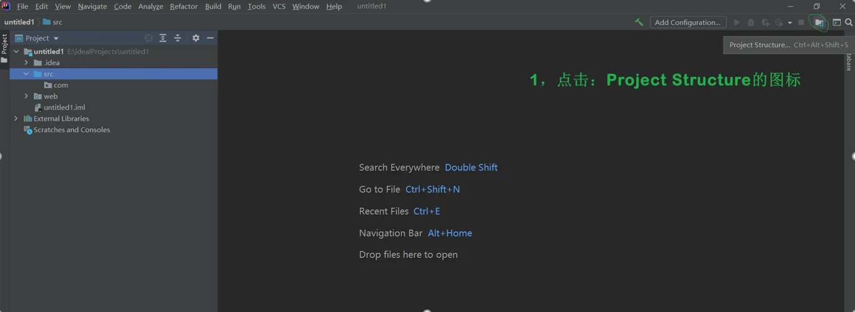Select the src folder row
This screenshot has width=855, height=312.
click(x=113, y=74)
